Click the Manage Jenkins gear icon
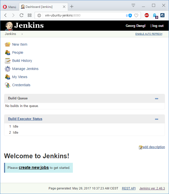 click(8, 69)
